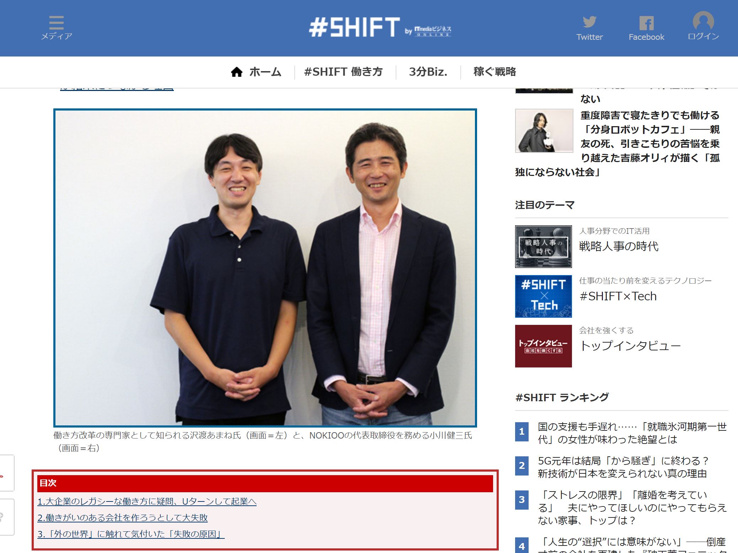Click トップインタビュー theme thumbnail
This screenshot has width=738, height=553.
543,346
